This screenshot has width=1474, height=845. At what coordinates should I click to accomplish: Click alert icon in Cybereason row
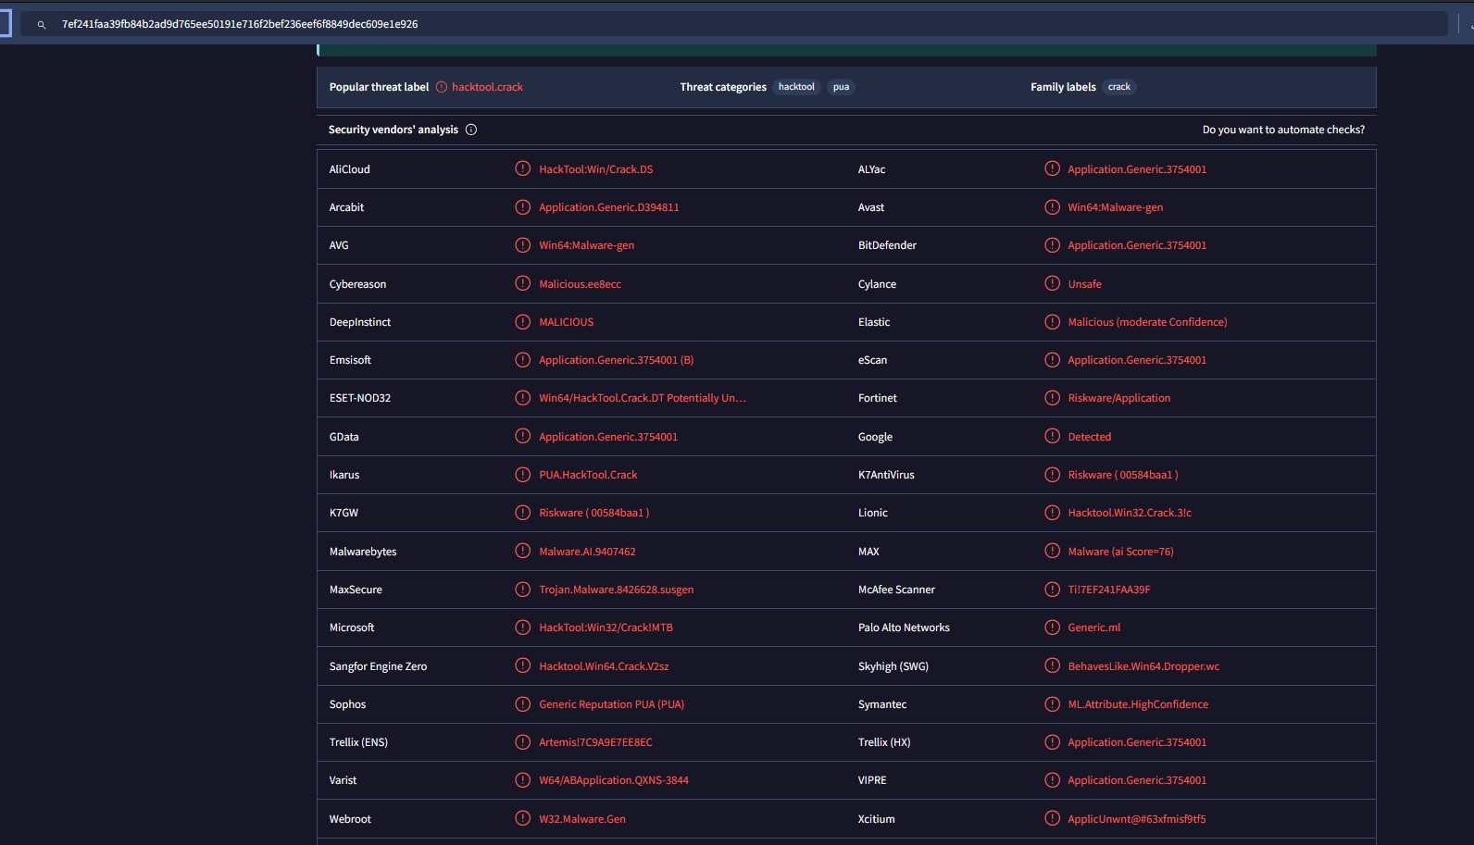(x=523, y=284)
